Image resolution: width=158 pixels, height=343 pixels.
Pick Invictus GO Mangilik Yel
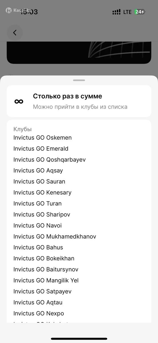click(x=46, y=280)
